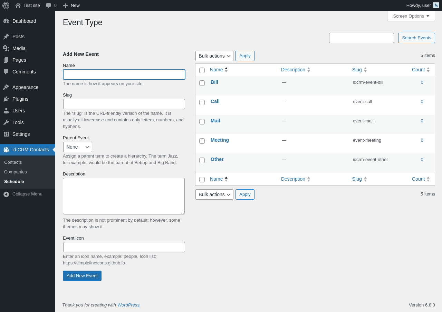Open the top Bulk actions dropdown
This screenshot has width=442, height=312.
(214, 56)
